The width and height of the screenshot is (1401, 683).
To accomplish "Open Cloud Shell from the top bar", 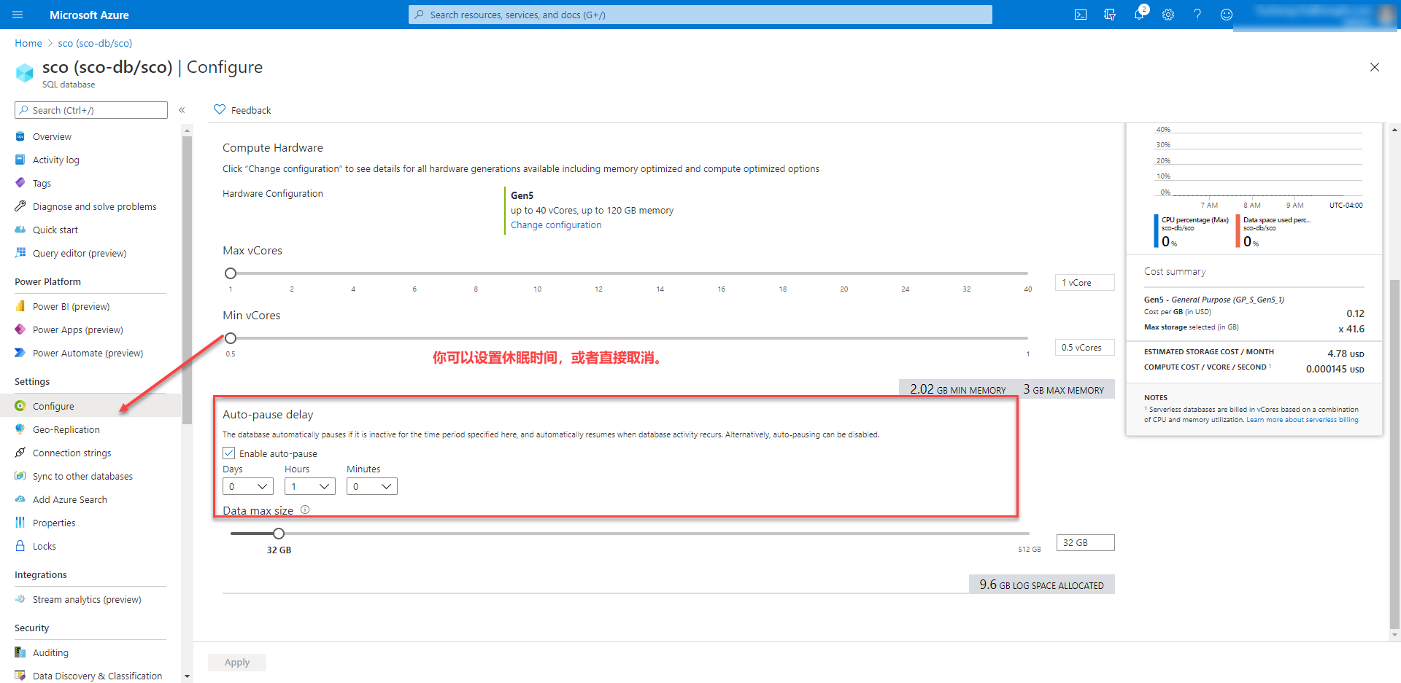I will 1081,15.
